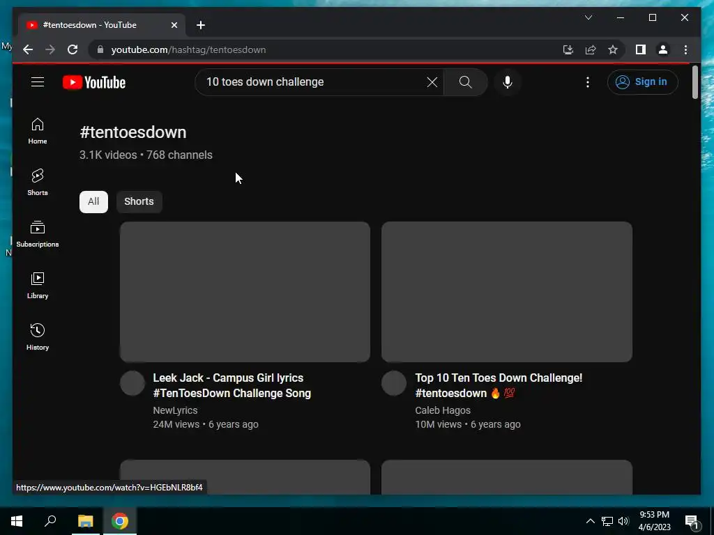Click the page vertical scrollbar thumb
The width and height of the screenshot is (714, 535).
point(695,82)
